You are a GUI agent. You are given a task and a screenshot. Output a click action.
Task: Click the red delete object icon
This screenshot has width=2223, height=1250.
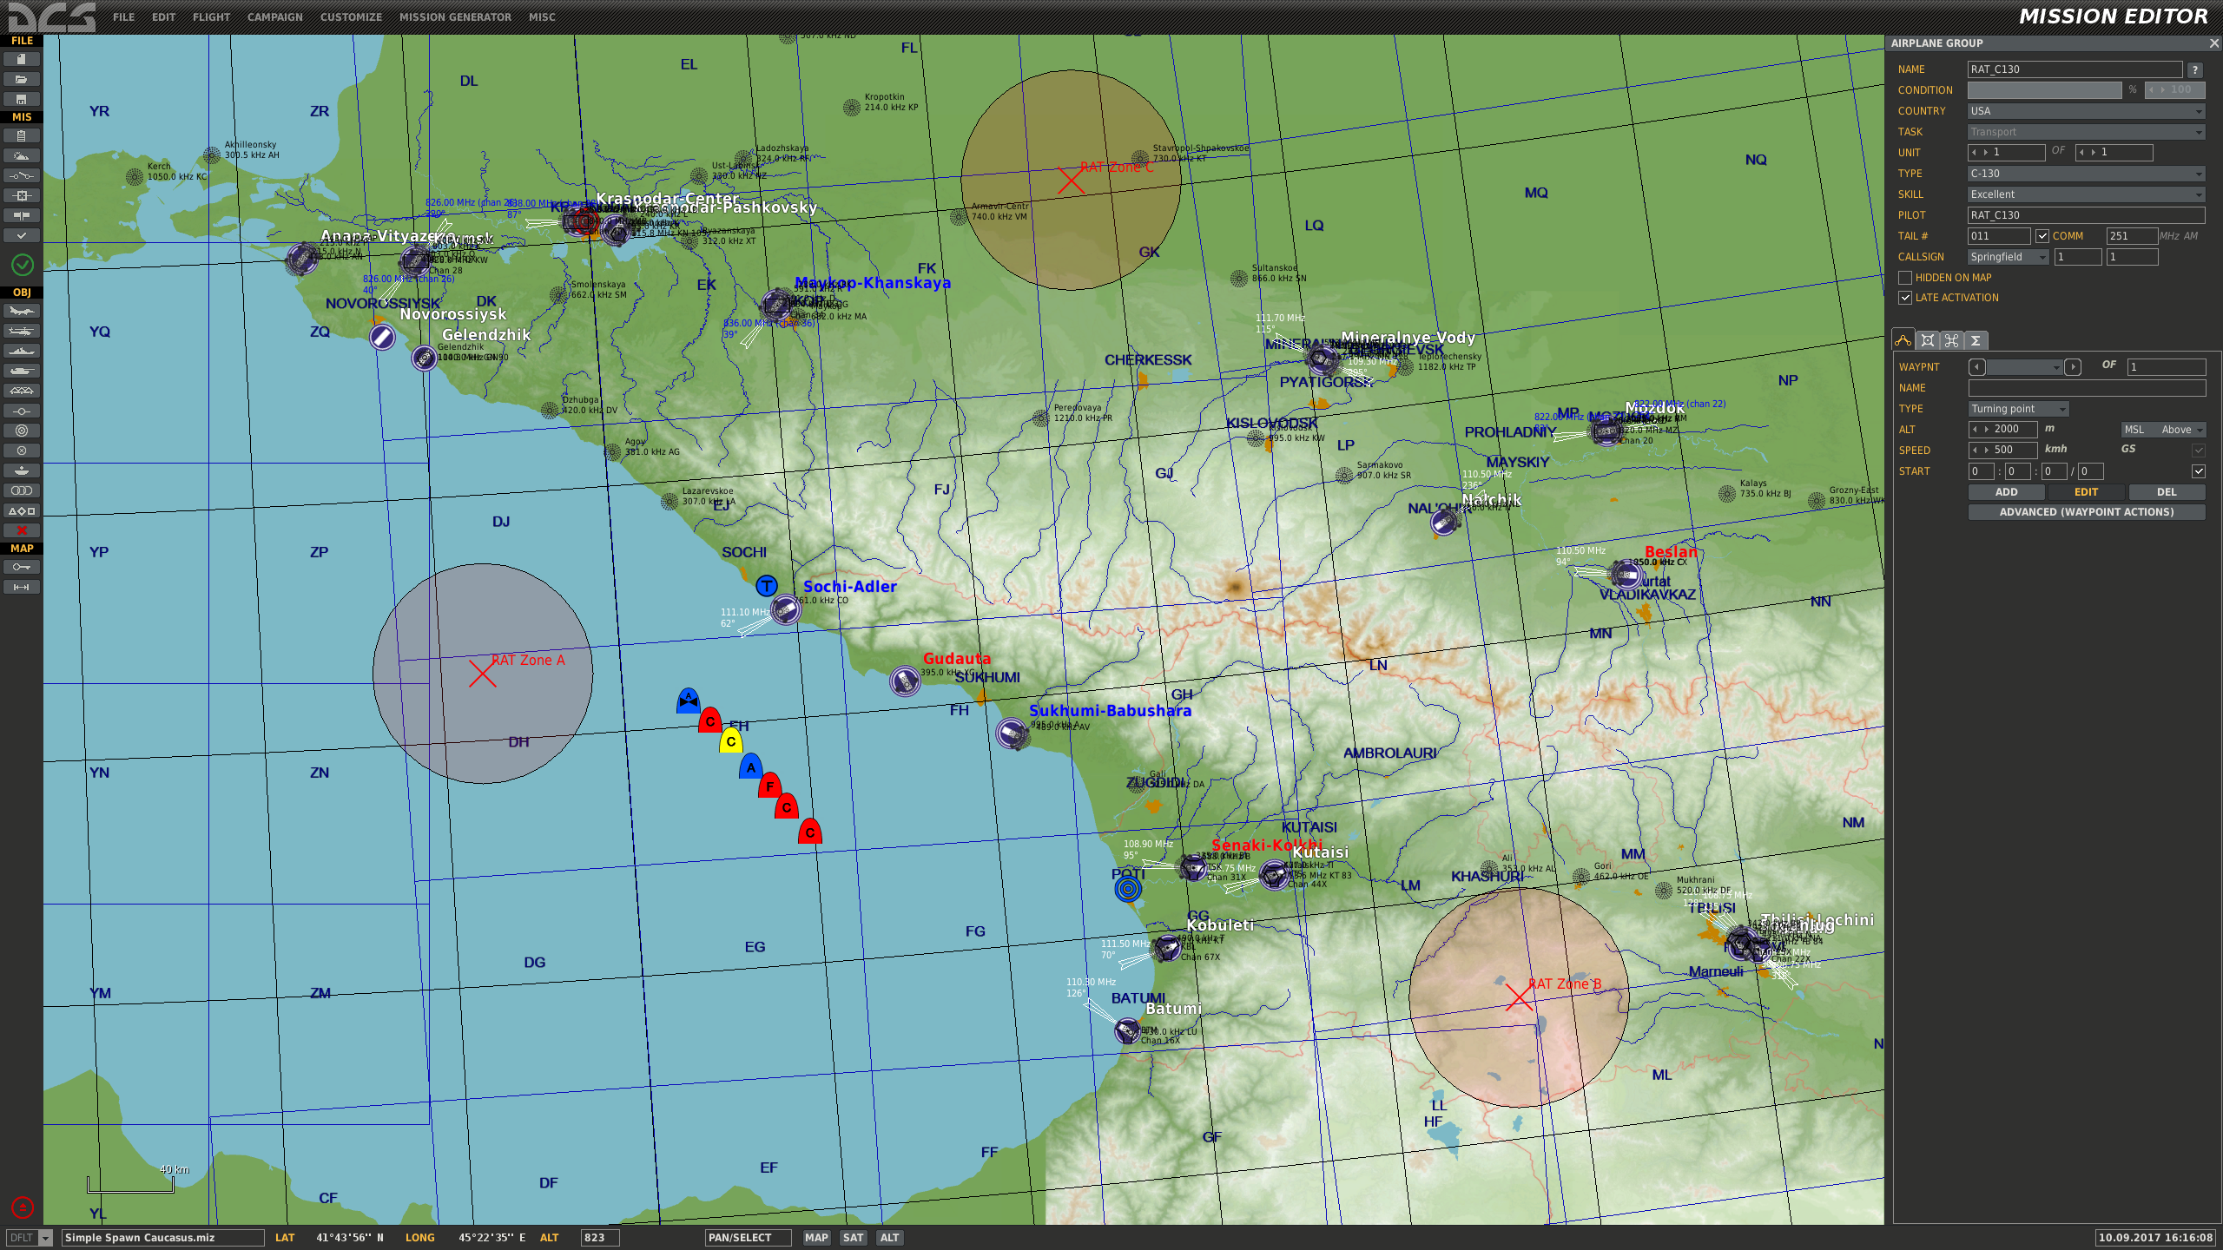pos(22,530)
